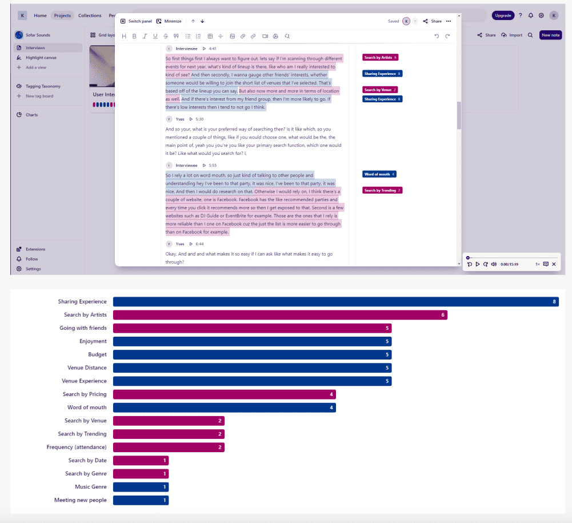Screen dimensions: 572x523
Task: Insert a hyperlink
Action: pos(253,36)
